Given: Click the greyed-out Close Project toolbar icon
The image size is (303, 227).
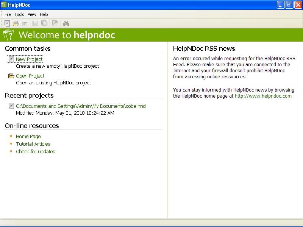Looking at the screenshot, I should (25, 24).
